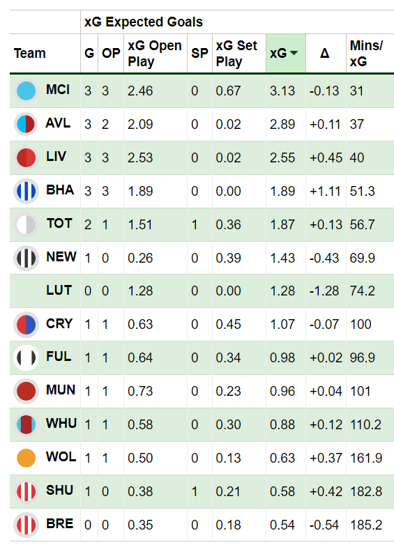This screenshot has width=394, height=547.
Task: Open the MUN team name link
Action: click(61, 390)
